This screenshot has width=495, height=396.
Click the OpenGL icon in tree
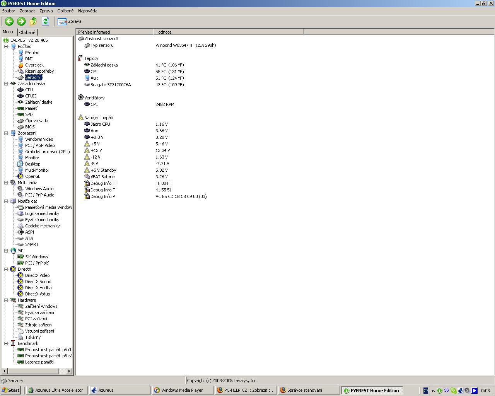pos(20,176)
